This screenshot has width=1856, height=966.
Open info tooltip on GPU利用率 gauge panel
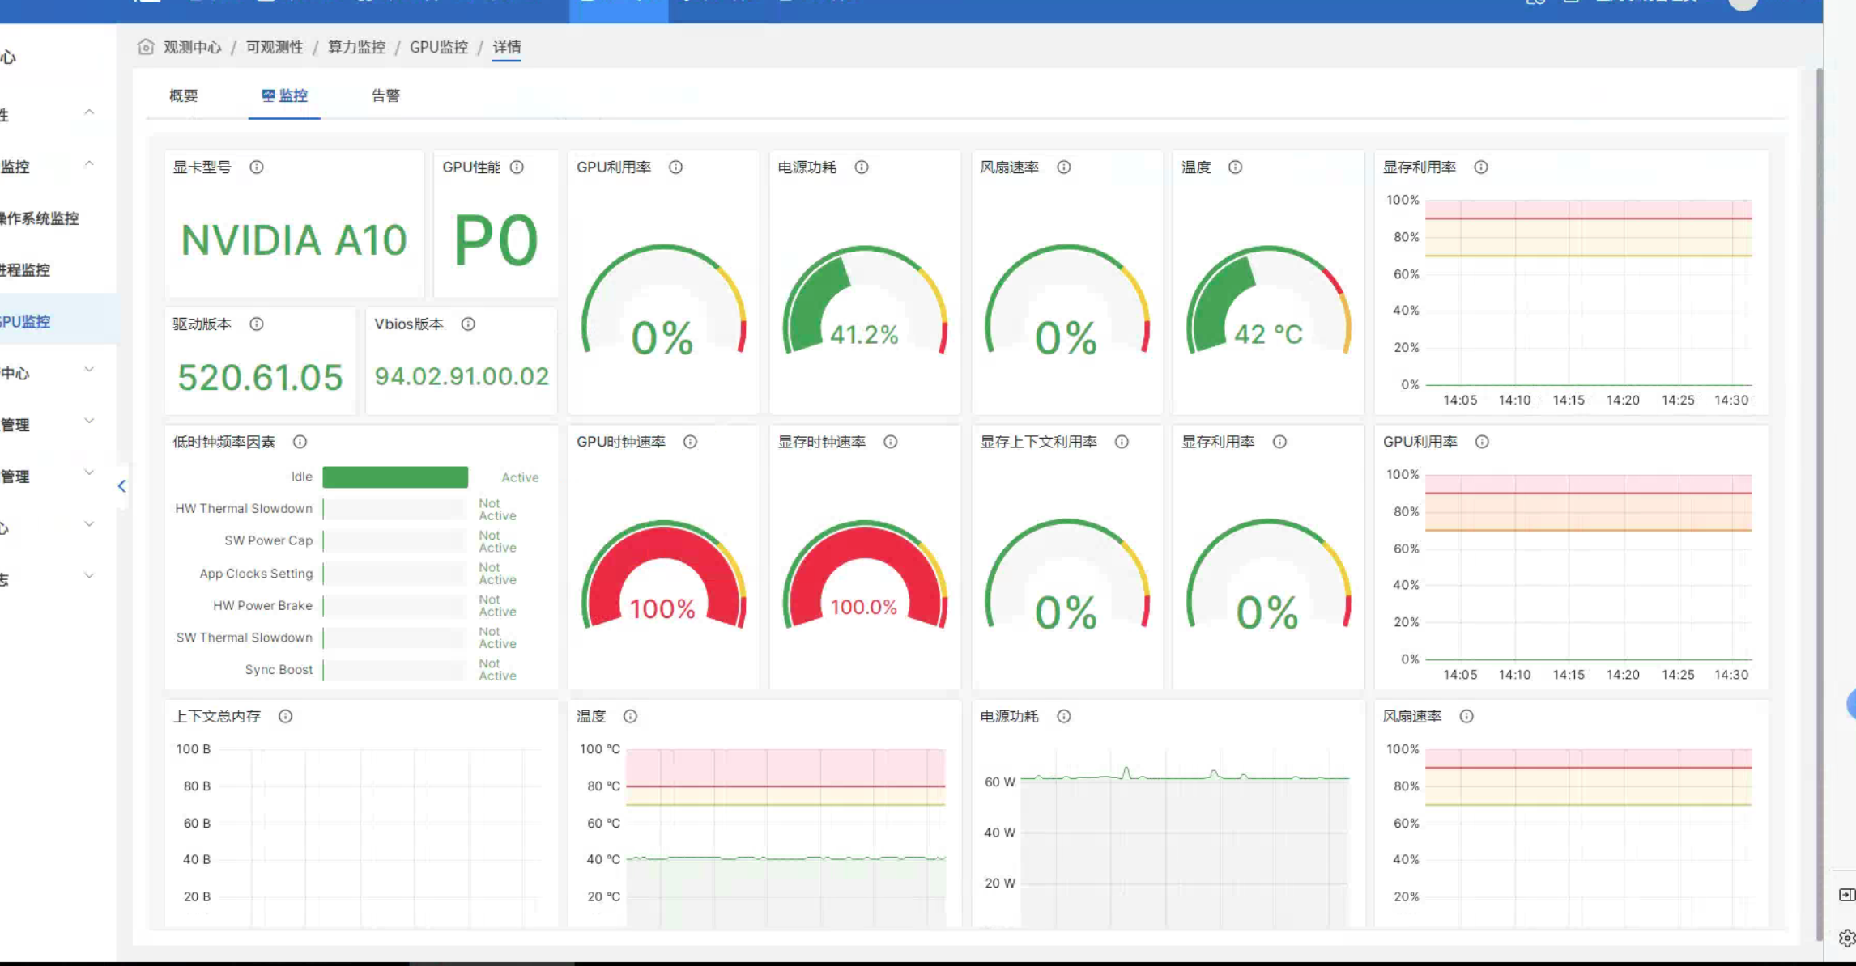coord(675,167)
